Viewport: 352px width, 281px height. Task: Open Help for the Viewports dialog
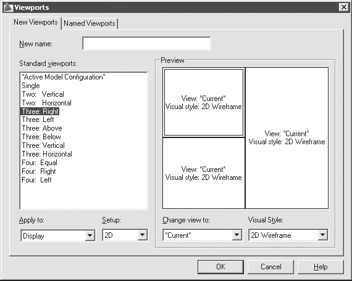(x=321, y=267)
